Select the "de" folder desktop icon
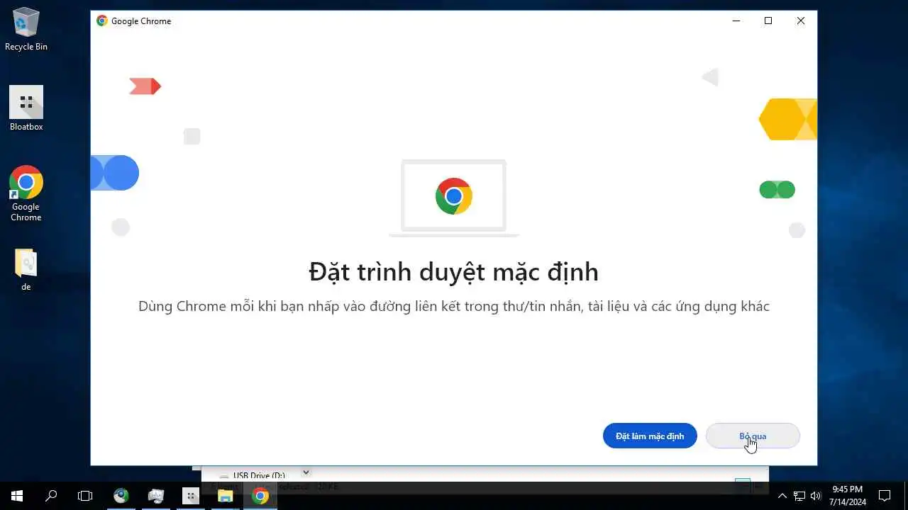This screenshot has width=908, height=510. coord(26,270)
